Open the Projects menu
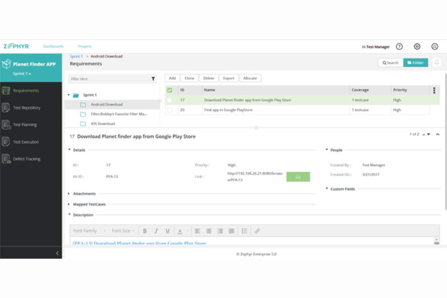This screenshot has width=447, height=298. (x=85, y=46)
